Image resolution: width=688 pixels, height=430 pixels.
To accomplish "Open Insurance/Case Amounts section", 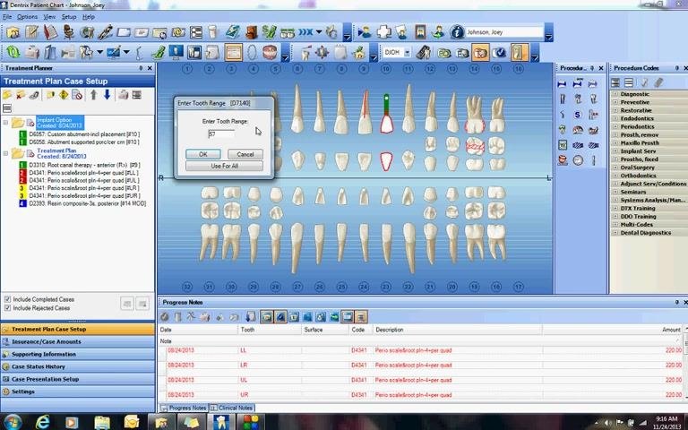I will 78,341.
